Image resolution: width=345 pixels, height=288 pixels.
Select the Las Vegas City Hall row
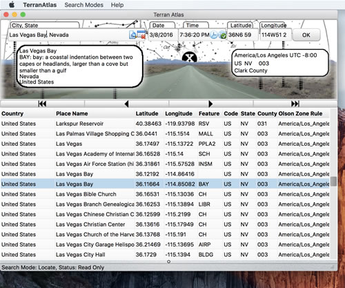click(165, 255)
